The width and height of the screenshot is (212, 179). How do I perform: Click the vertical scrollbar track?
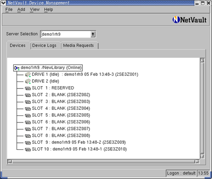[x=202, y=108]
